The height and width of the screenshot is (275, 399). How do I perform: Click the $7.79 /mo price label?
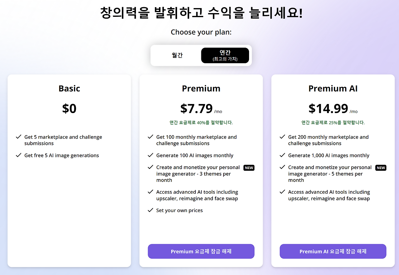(x=201, y=109)
